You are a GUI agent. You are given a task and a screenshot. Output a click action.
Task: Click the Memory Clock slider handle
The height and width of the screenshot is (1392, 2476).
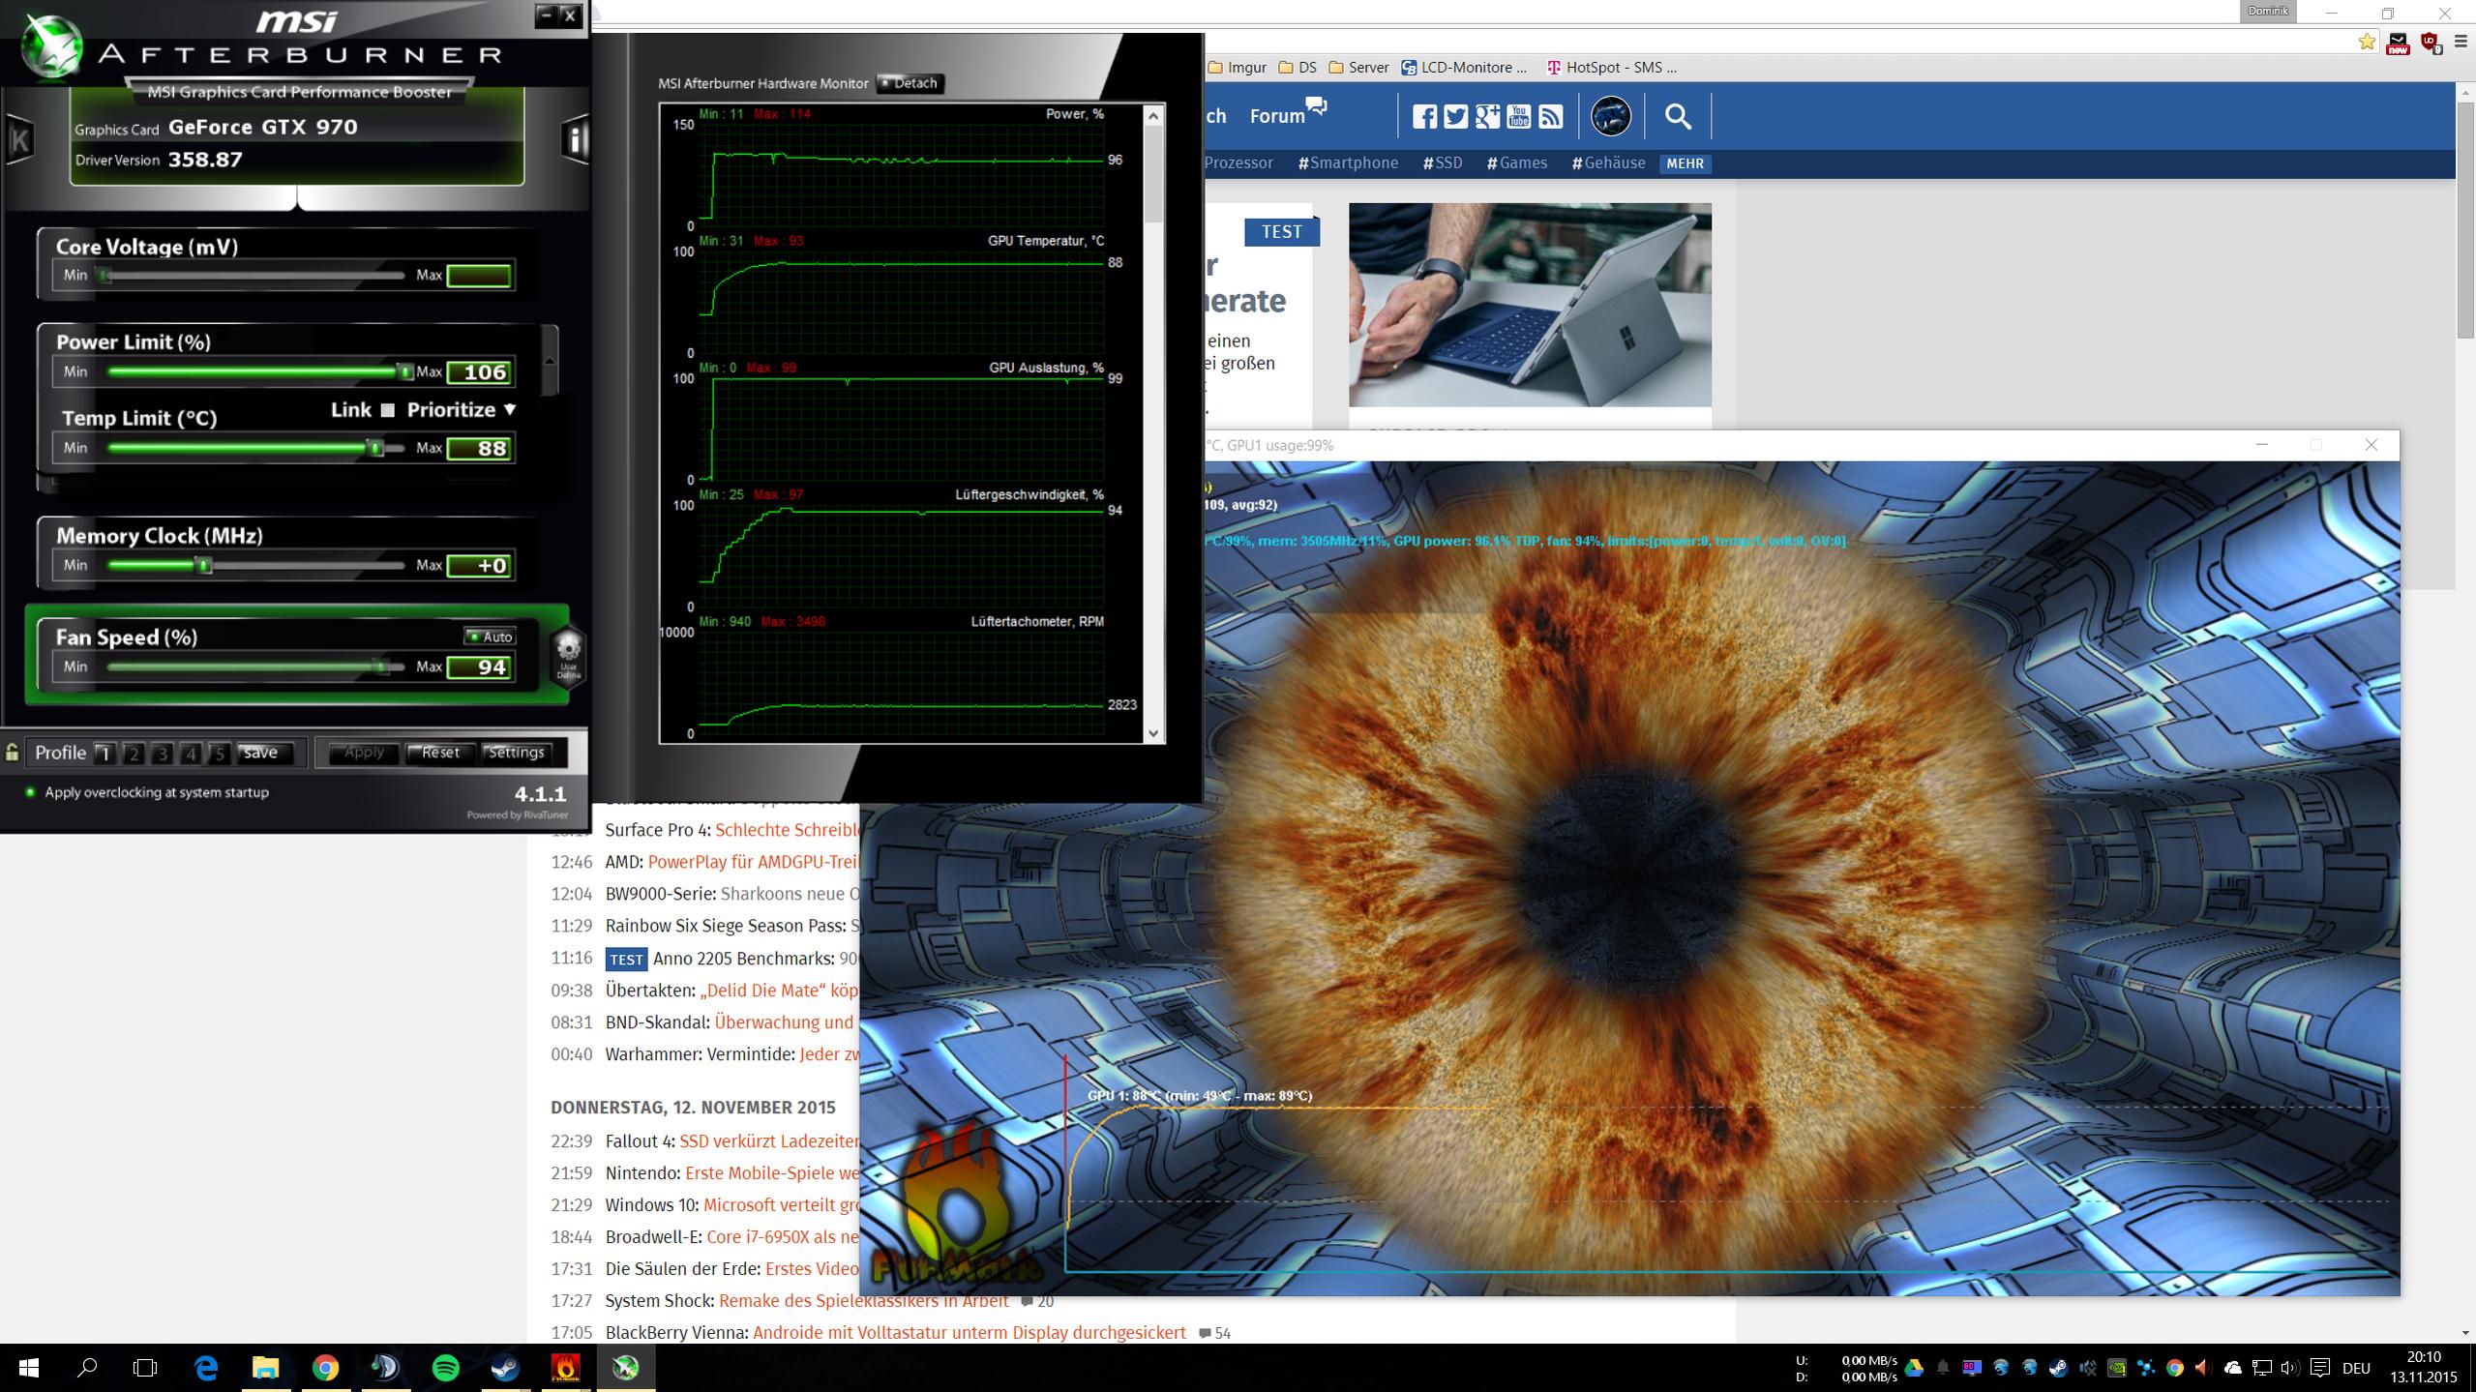click(204, 565)
